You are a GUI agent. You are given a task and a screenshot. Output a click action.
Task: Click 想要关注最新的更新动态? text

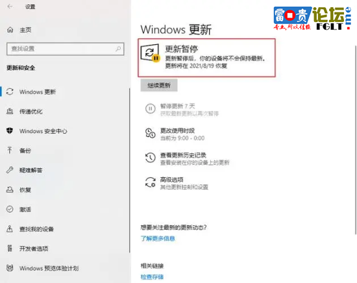173,227
